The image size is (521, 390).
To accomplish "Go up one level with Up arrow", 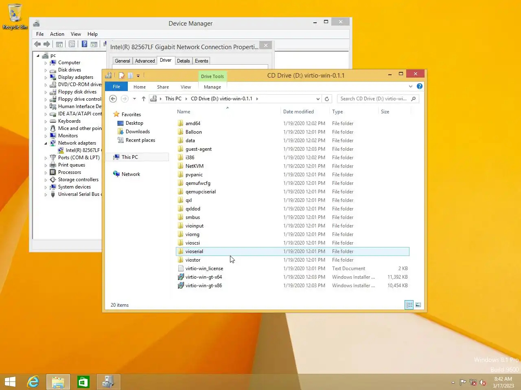I will (x=144, y=99).
